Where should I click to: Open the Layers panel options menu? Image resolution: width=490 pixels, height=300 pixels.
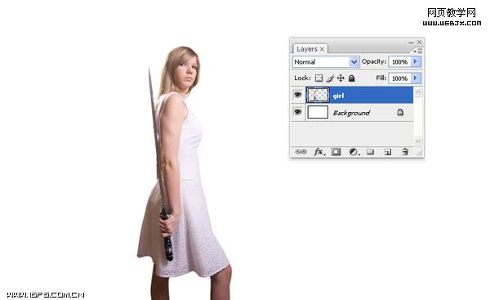click(x=418, y=51)
